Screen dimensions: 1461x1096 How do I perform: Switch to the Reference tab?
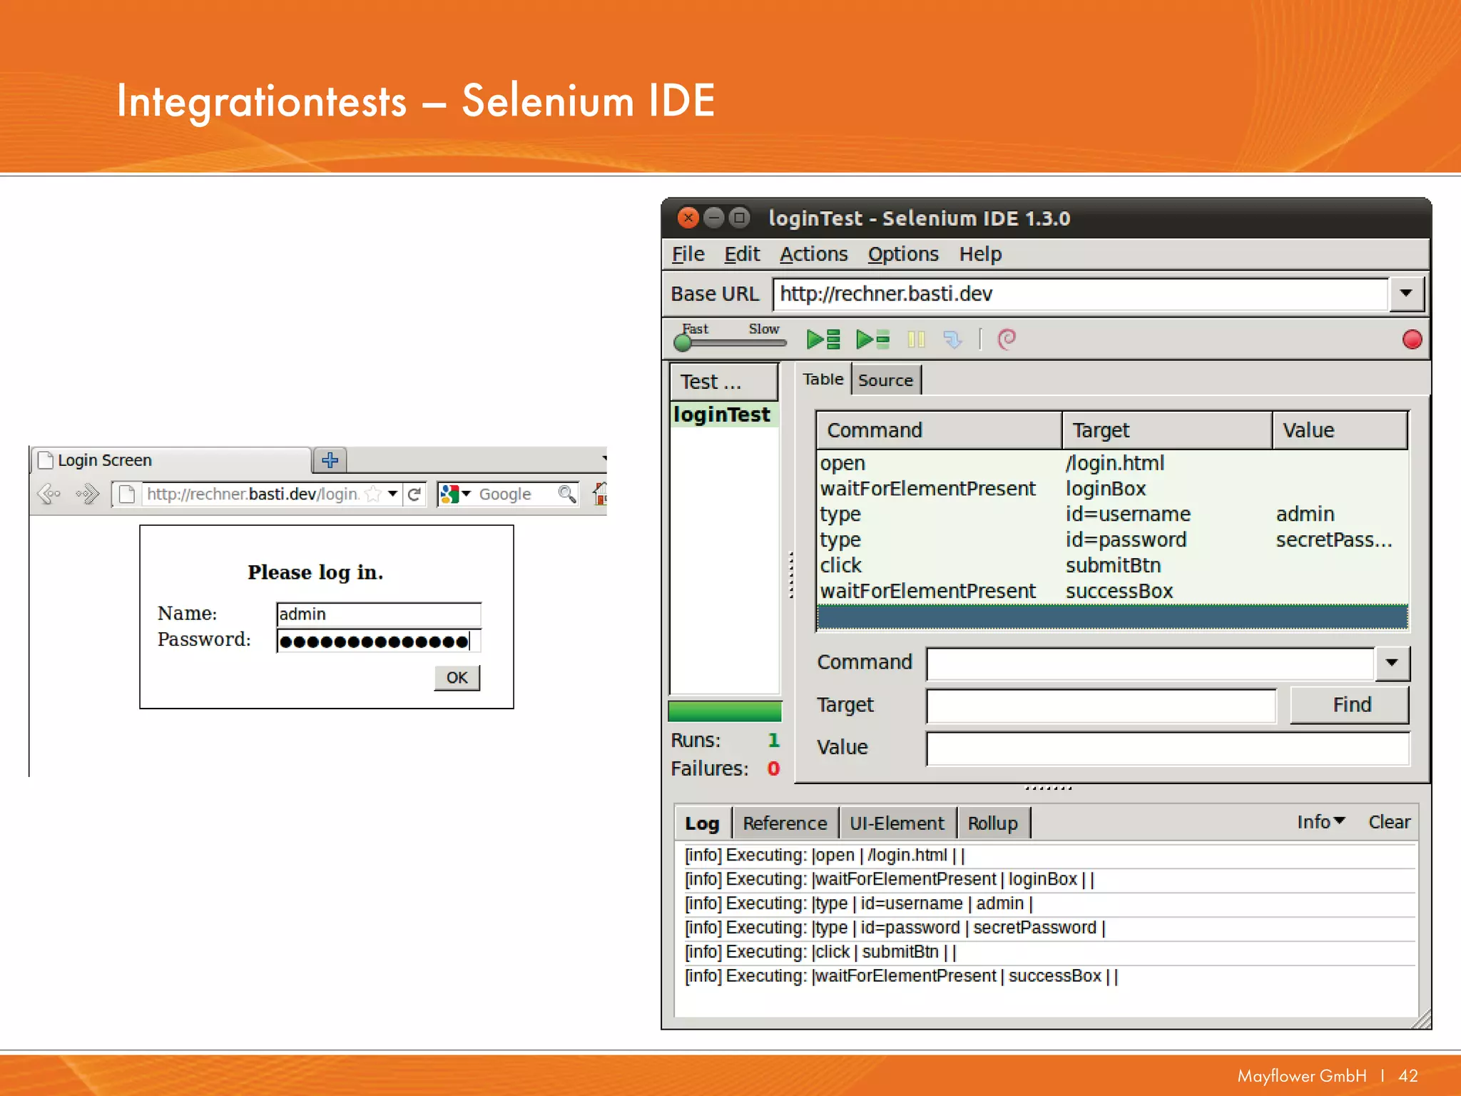785,823
